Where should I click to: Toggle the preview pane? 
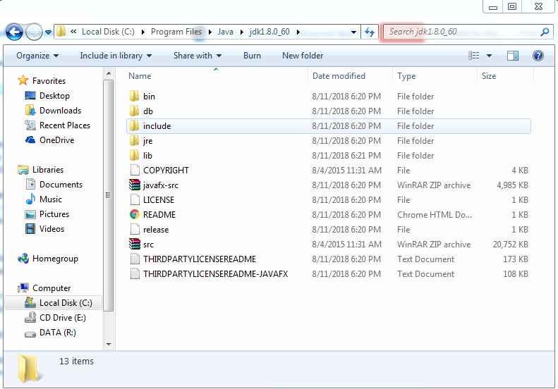point(512,56)
